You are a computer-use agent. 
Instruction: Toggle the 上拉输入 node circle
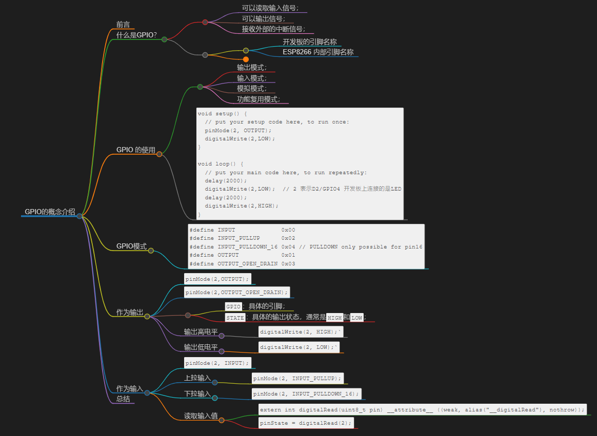coord(215,382)
